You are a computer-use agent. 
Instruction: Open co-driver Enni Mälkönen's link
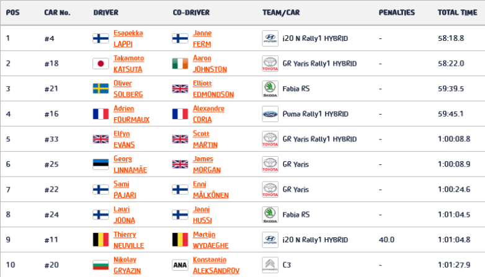pos(211,190)
